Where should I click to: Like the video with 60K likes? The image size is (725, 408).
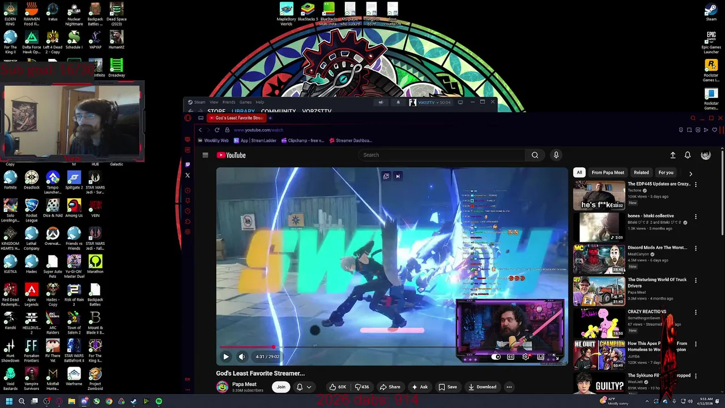338,387
